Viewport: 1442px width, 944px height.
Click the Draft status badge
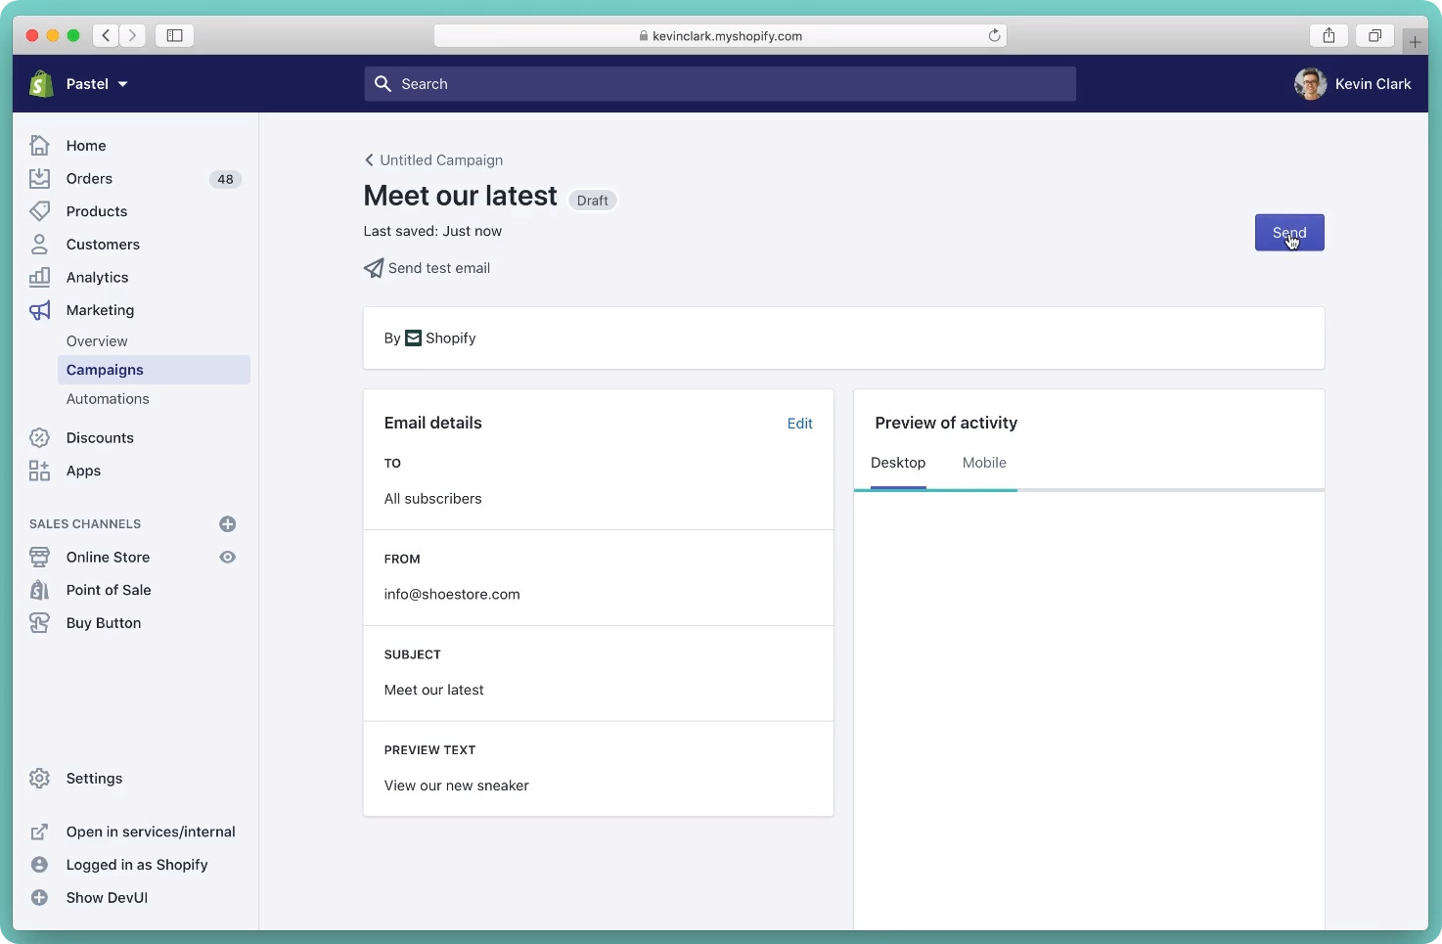click(x=593, y=201)
